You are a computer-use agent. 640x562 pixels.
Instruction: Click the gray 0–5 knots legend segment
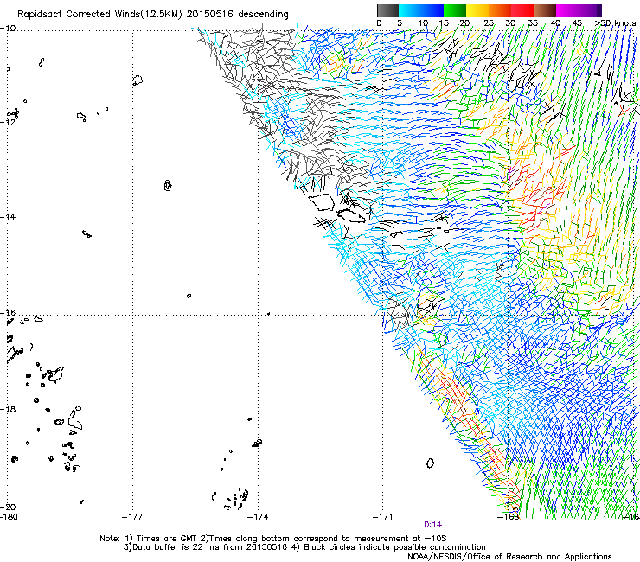387,10
